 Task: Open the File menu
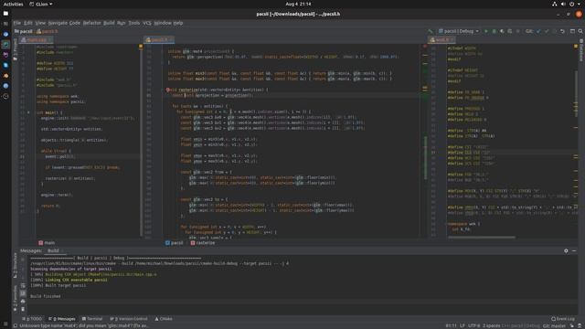click(17, 23)
